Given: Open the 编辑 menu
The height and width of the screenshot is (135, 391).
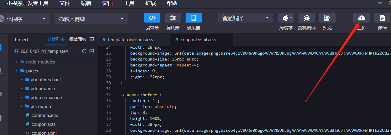Looking at the screenshot, I should coord(86,4).
